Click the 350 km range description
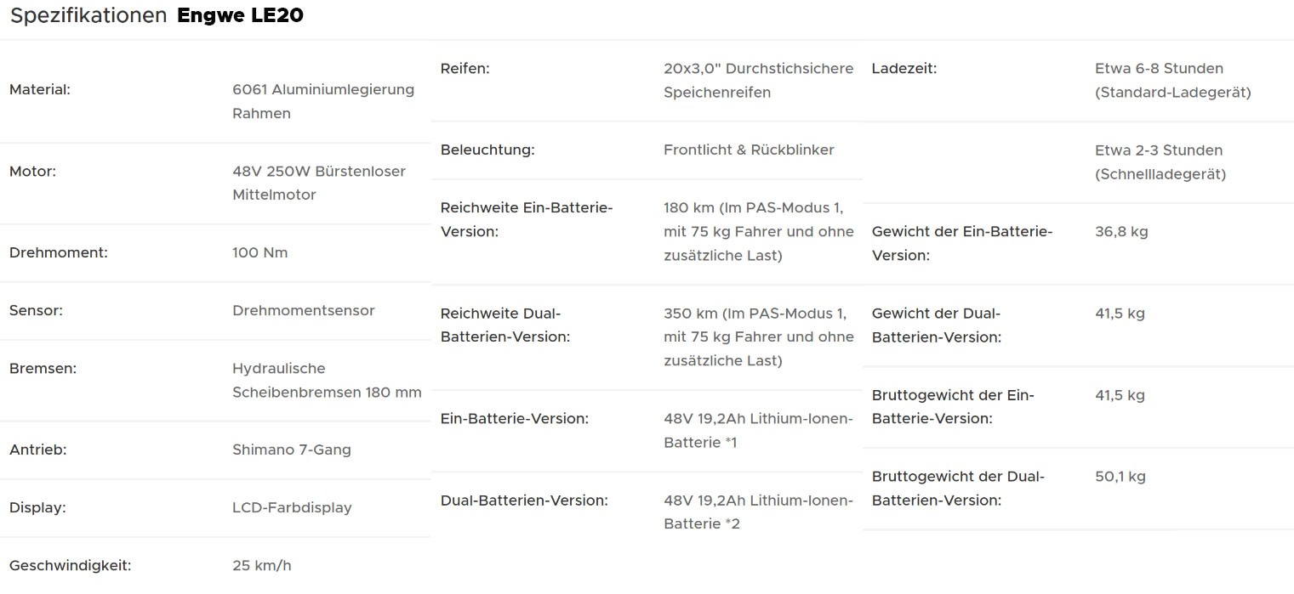 coord(758,337)
